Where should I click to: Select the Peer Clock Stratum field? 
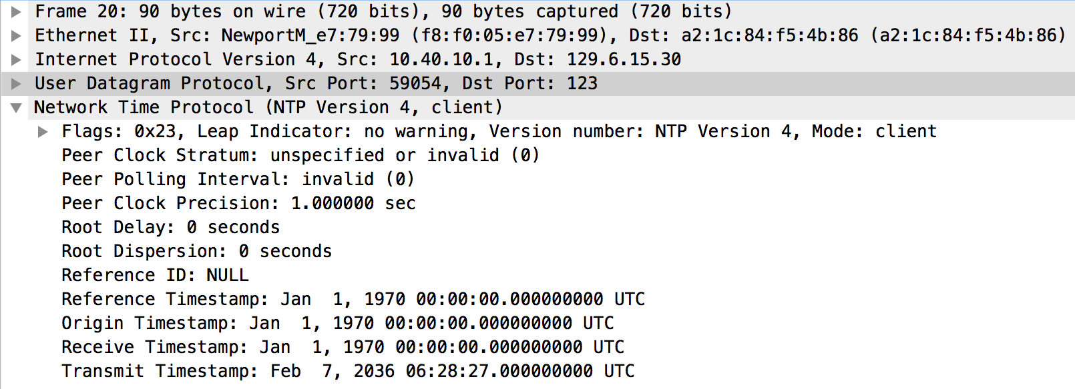(x=300, y=155)
